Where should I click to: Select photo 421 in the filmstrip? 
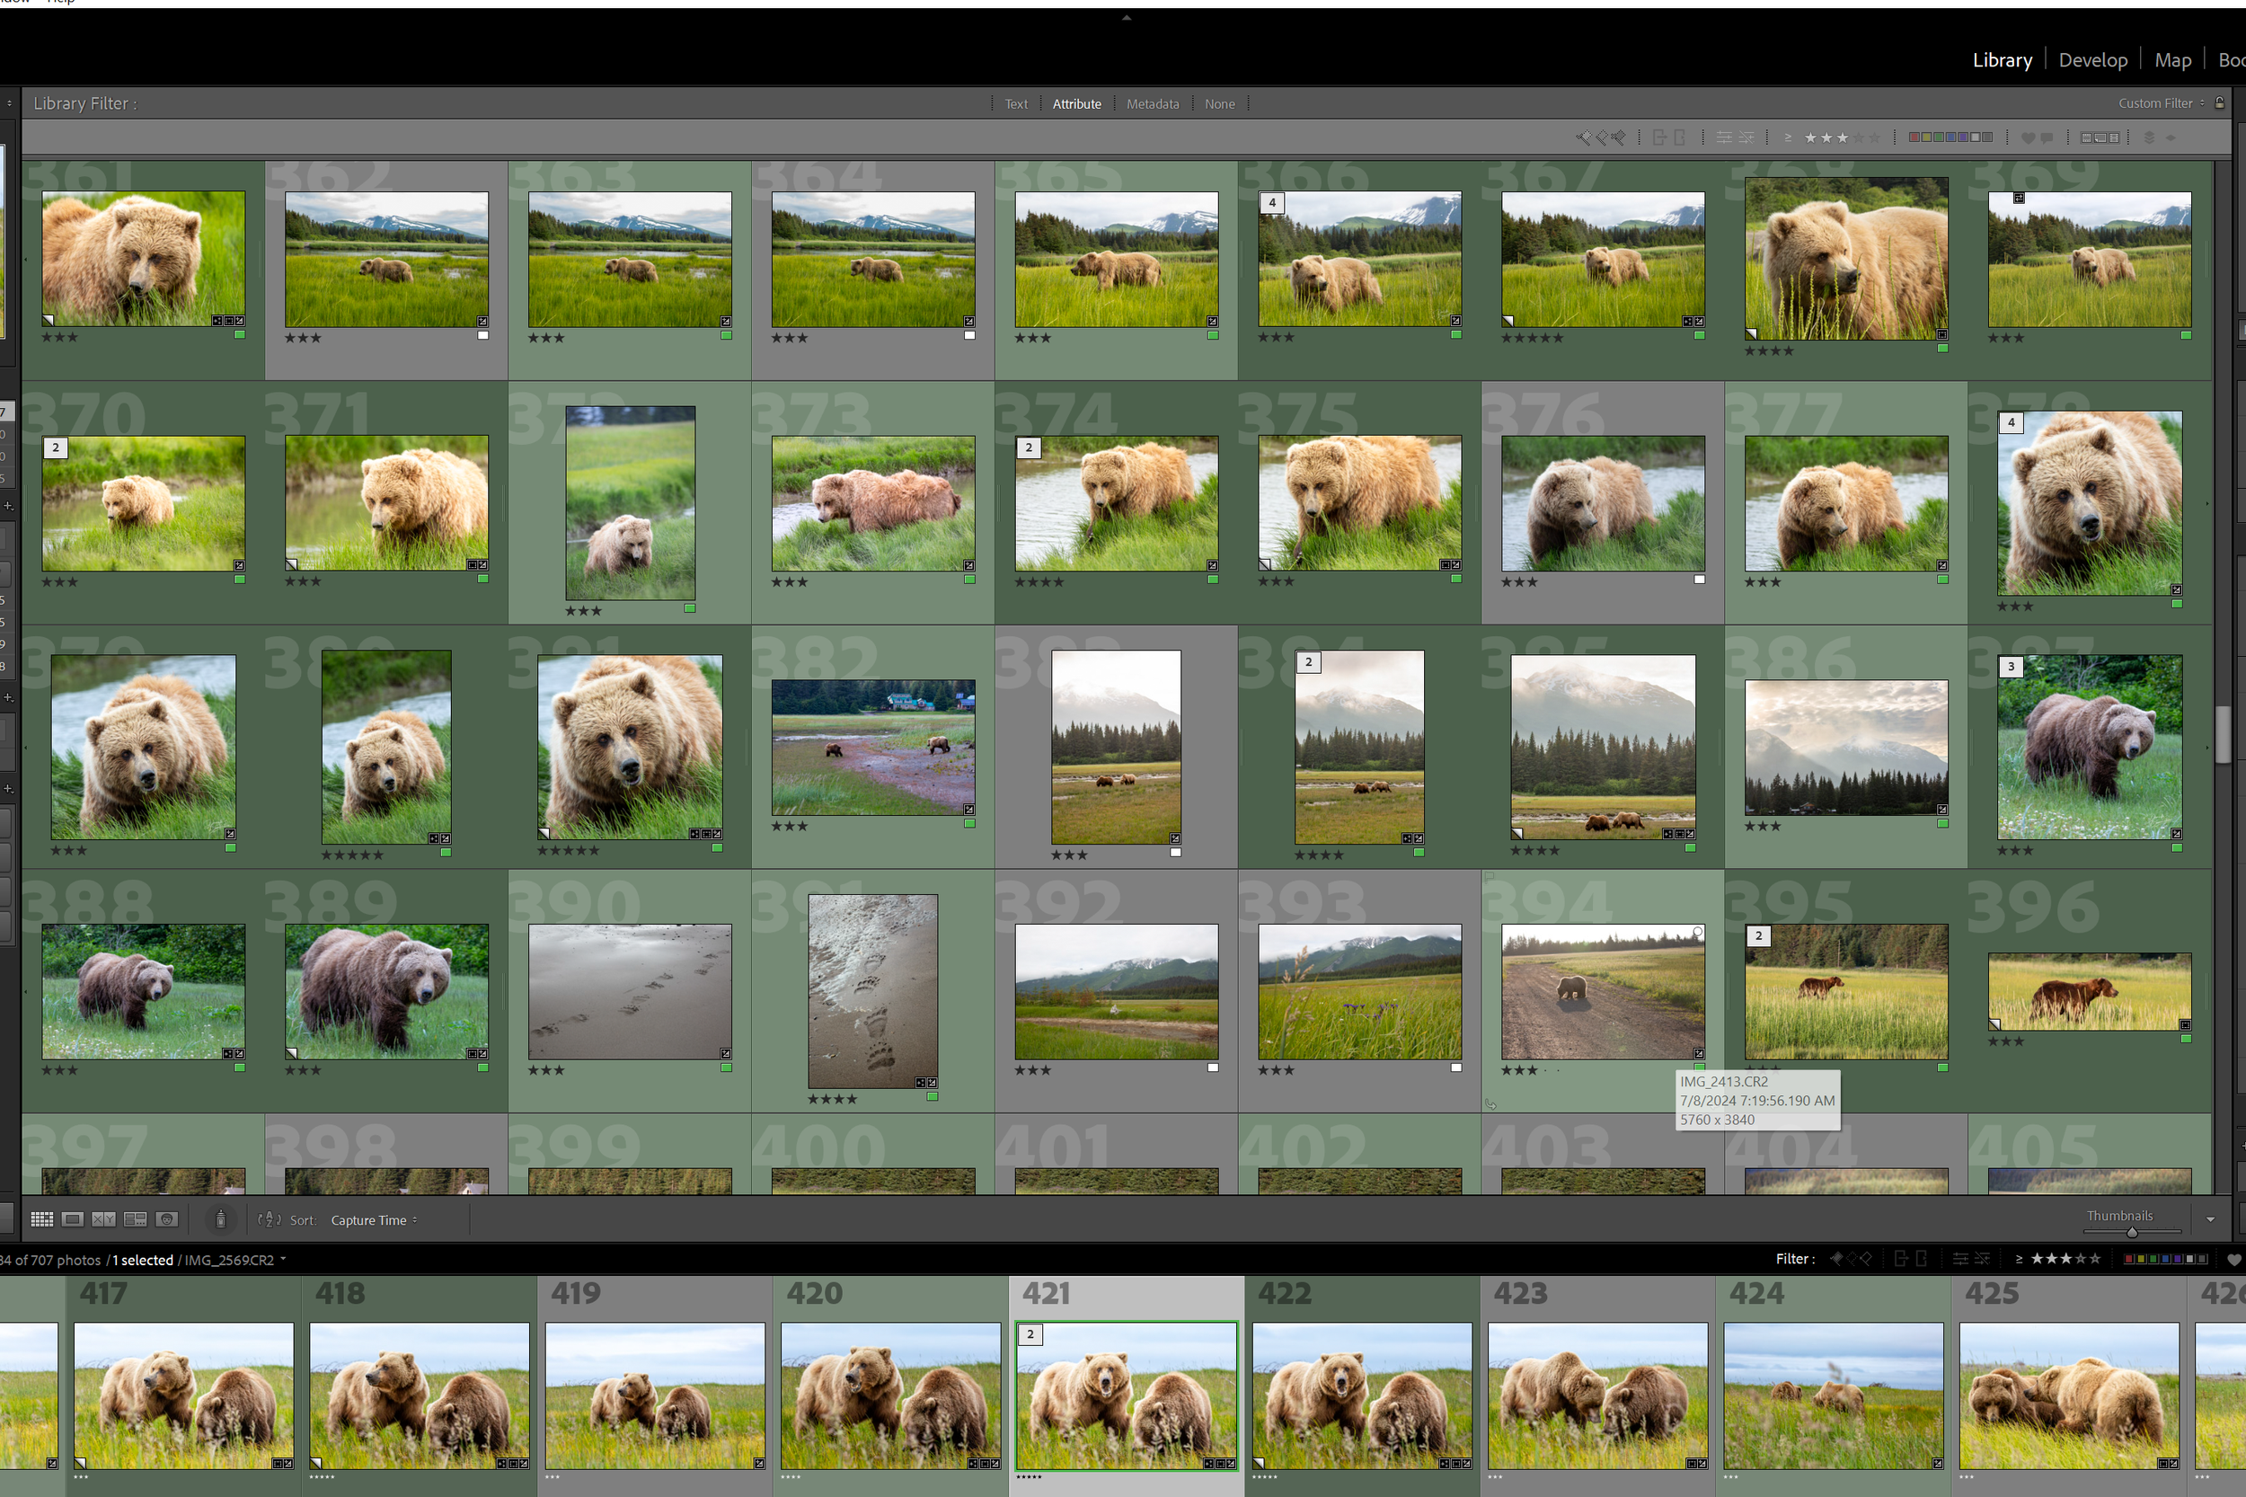click(1127, 1395)
